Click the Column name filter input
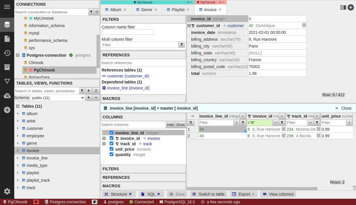 pos(128,32)
